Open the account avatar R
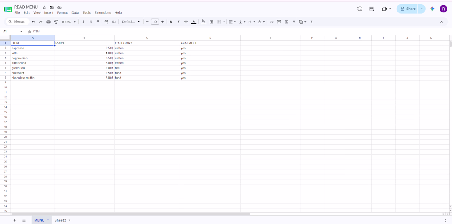This screenshot has width=452, height=224. [443, 9]
